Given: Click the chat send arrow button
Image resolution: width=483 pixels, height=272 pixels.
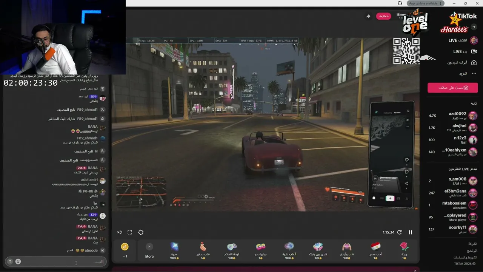Looking at the screenshot, I should click(10, 261).
